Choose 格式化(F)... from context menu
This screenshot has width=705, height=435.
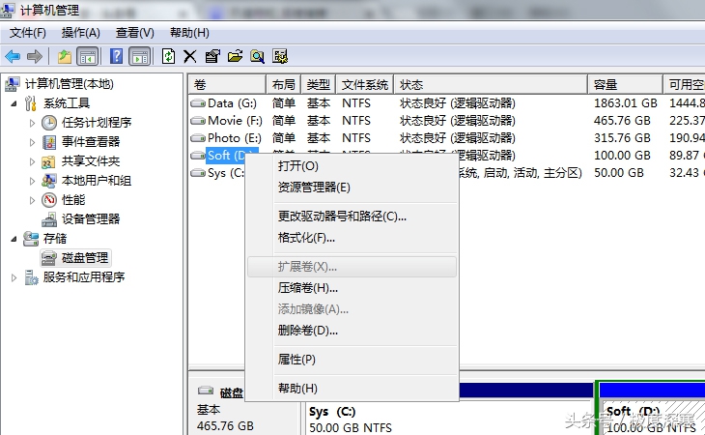click(x=352, y=238)
